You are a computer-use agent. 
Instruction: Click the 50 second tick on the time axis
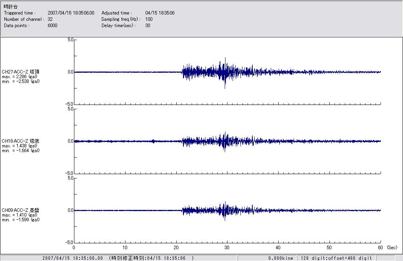(x=329, y=248)
